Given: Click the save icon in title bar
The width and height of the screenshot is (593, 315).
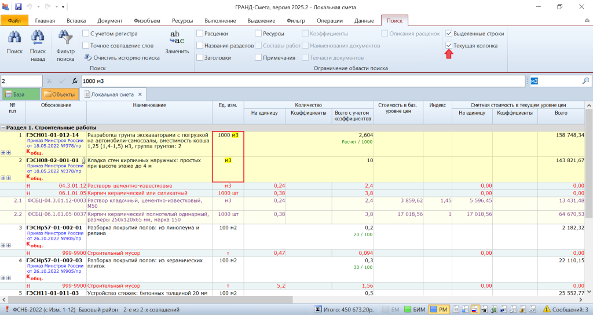Looking at the screenshot, I should (x=18, y=7).
